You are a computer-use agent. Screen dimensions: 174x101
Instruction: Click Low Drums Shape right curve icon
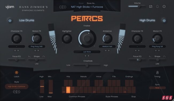(x=44, y=56)
